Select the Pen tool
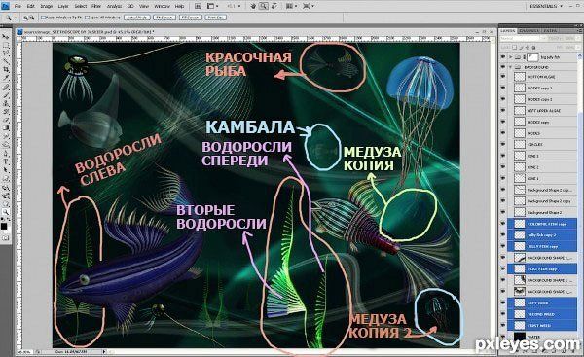Screen dimensions: 584x357 pyautogui.click(x=5, y=154)
